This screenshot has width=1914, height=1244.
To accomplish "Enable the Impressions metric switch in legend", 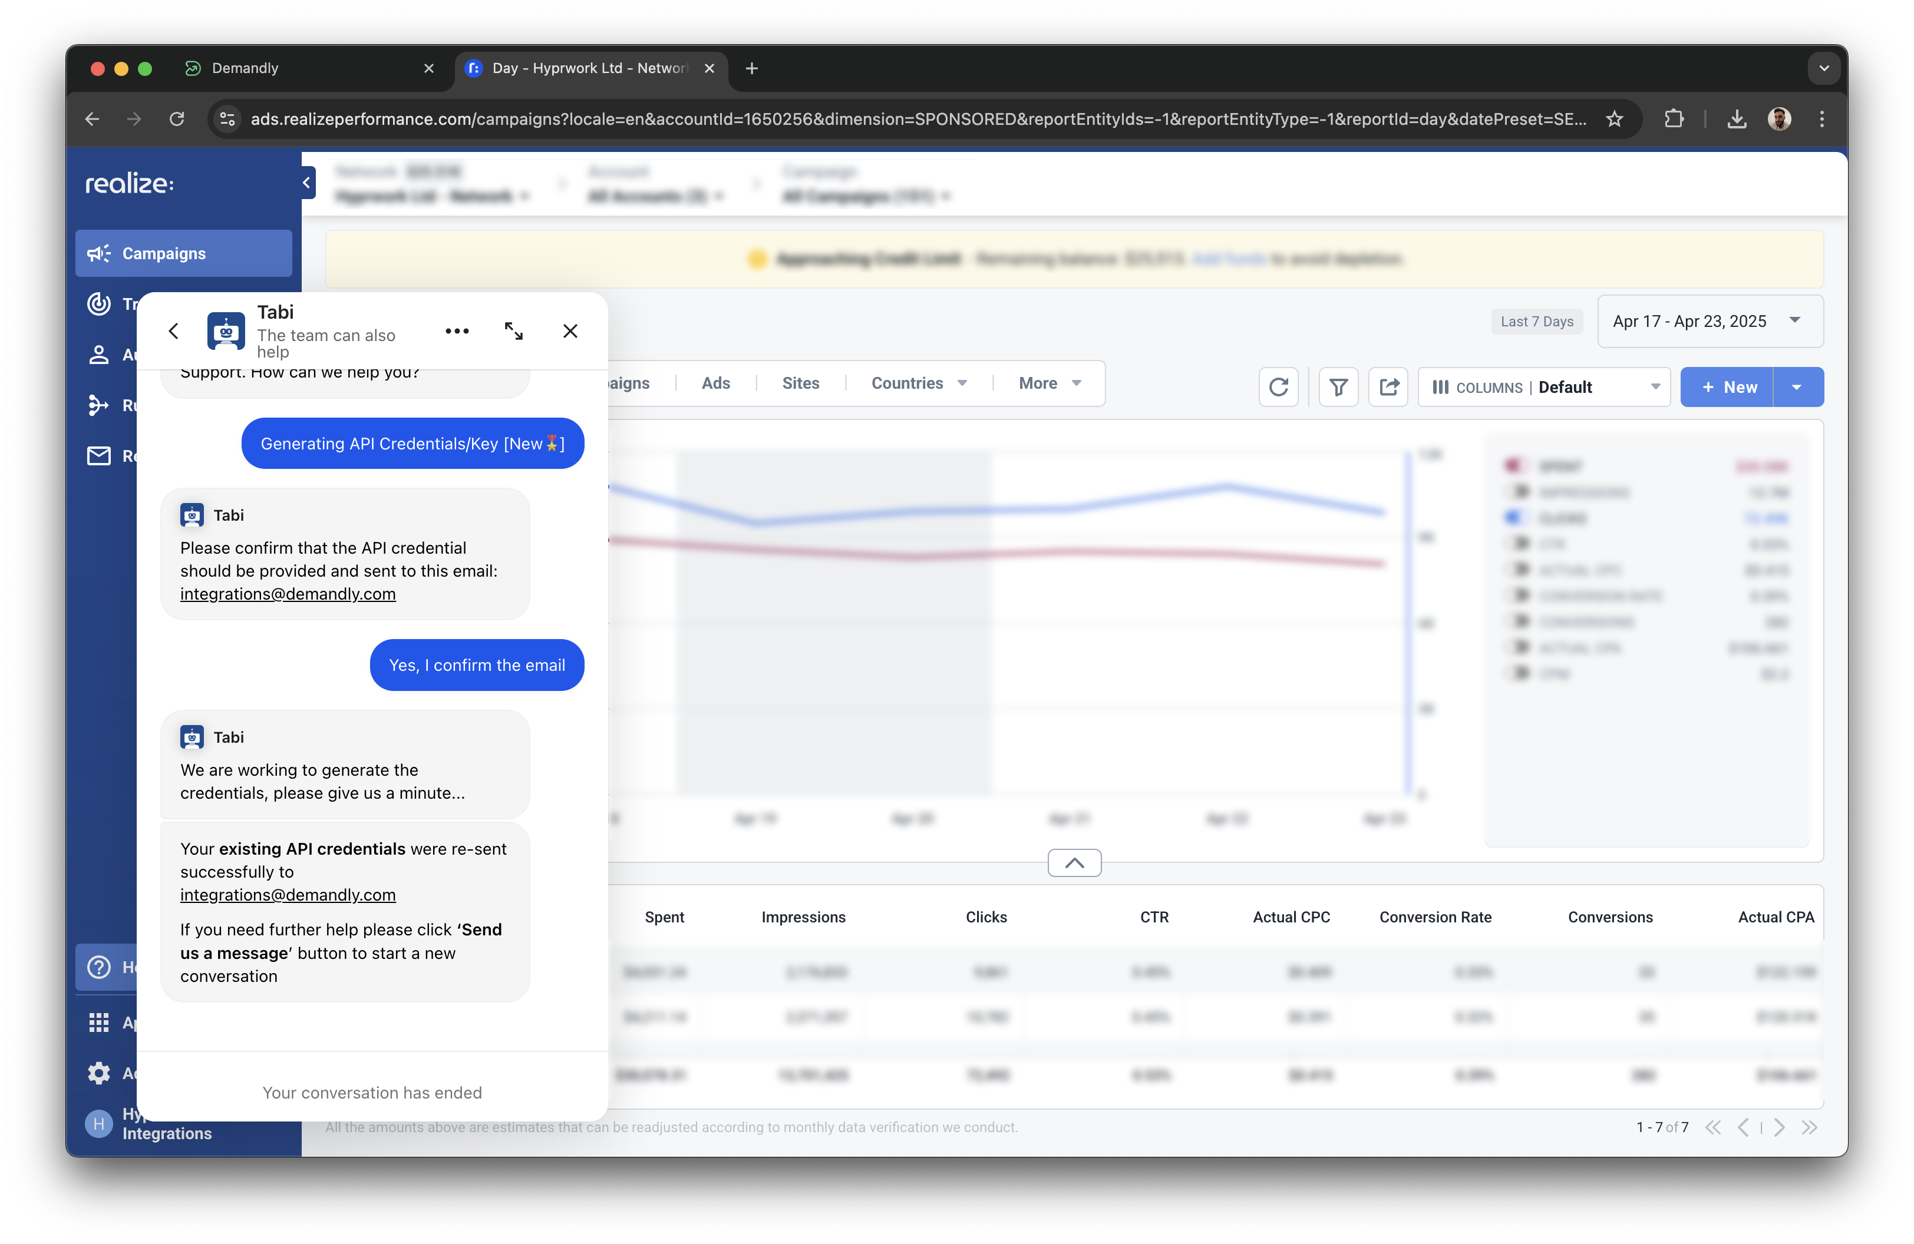I will 1517,492.
